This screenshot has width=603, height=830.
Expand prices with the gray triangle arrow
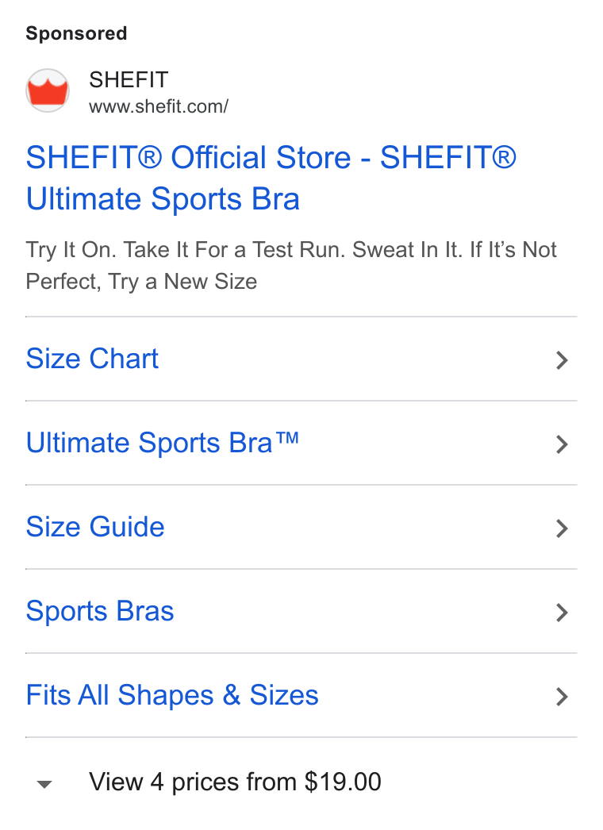coord(44,784)
